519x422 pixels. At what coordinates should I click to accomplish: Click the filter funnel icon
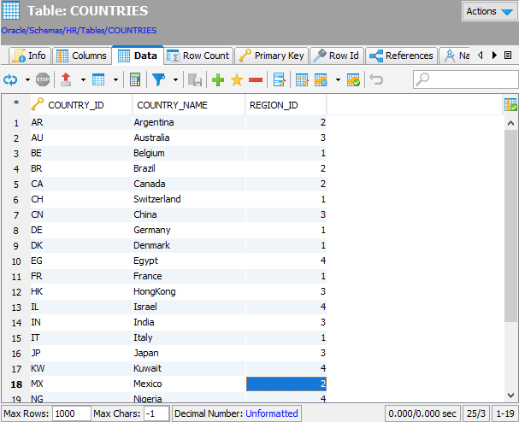coord(159,79)
